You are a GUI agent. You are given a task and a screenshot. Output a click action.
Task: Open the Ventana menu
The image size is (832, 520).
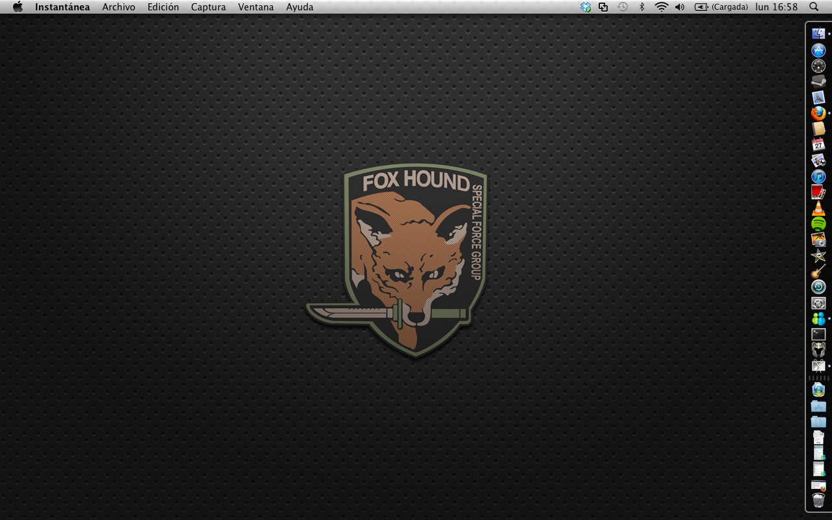[256, 7]
